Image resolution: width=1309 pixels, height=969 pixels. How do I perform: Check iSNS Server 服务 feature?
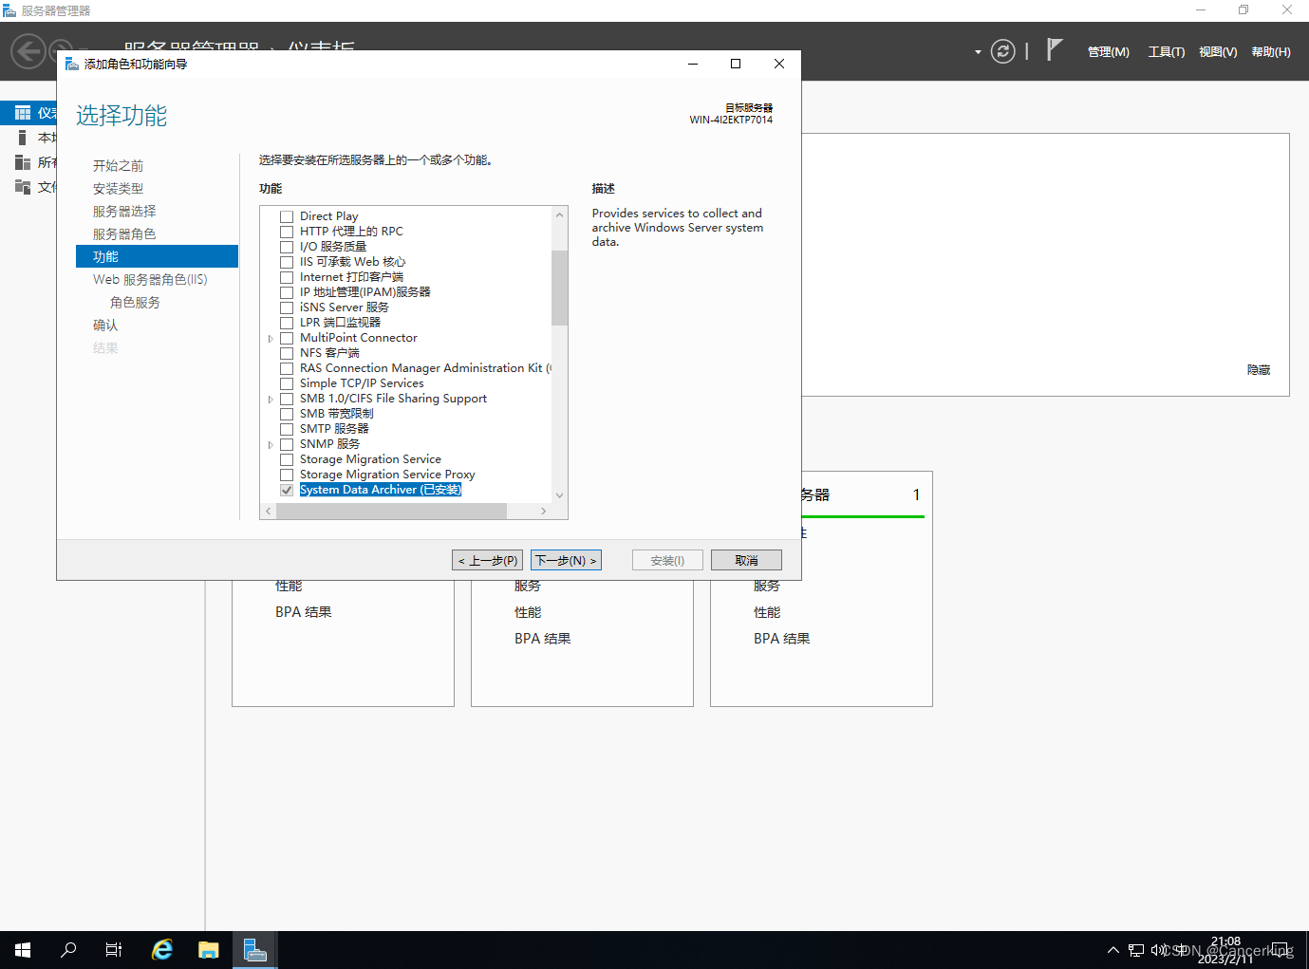287,307
